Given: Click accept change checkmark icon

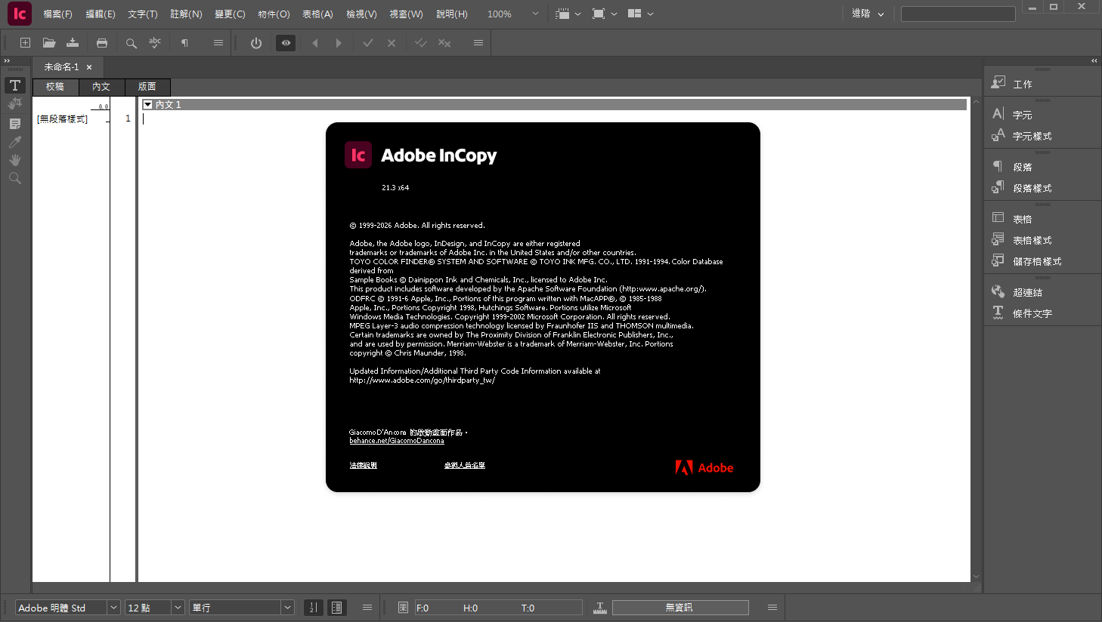Looking at the screenshot, I should pyautogui.click(x=368, y=43).
